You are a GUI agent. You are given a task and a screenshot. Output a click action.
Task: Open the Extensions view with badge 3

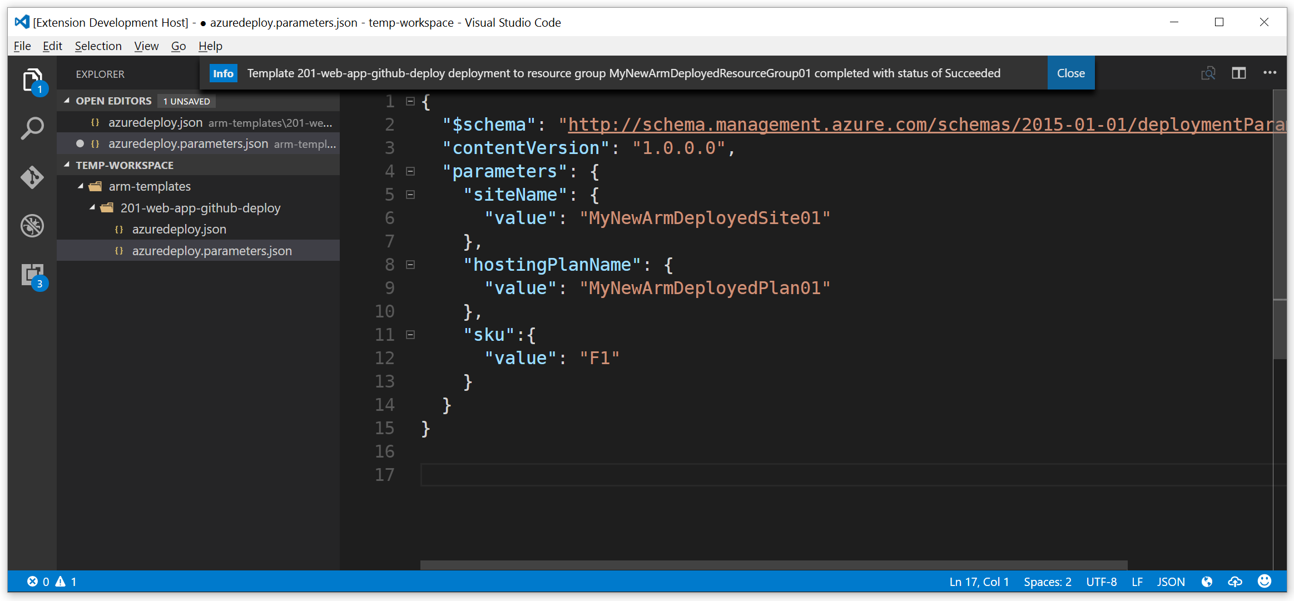[x=32, y=275]
